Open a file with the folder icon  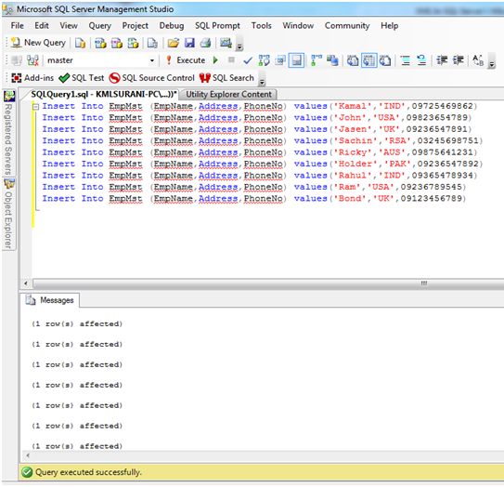point(174,43)
